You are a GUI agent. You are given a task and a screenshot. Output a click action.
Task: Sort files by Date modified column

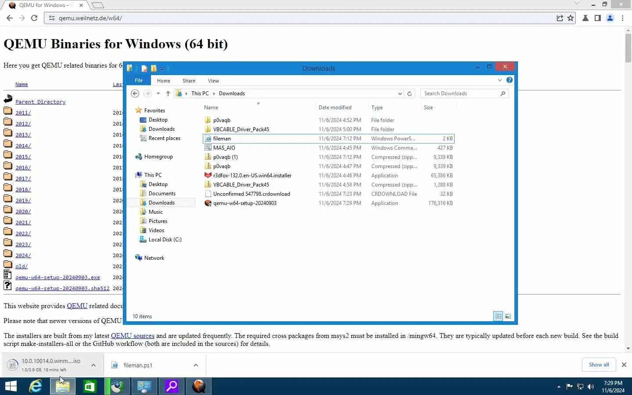(335, 108)
